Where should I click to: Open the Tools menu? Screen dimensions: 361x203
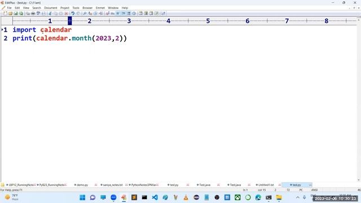pos(76,8)
